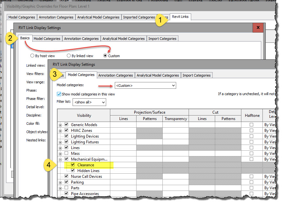Viewport: 282px width, 203px height.
Task: Open Analytical Model Categories tab in Visibility/Graphic Overrides
Action: 98,17
